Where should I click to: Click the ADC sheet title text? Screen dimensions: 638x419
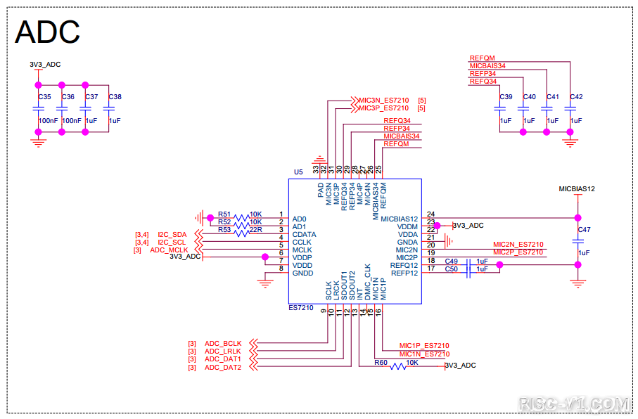[x=47, y=32]
